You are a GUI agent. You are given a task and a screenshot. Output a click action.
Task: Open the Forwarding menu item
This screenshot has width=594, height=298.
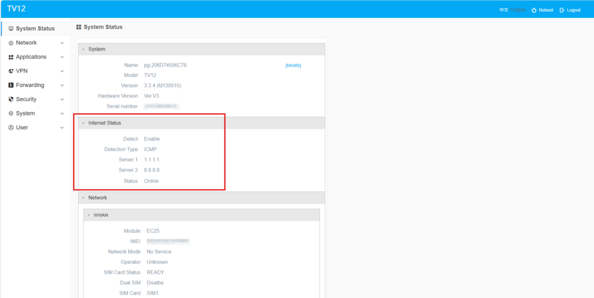point(30,85)
